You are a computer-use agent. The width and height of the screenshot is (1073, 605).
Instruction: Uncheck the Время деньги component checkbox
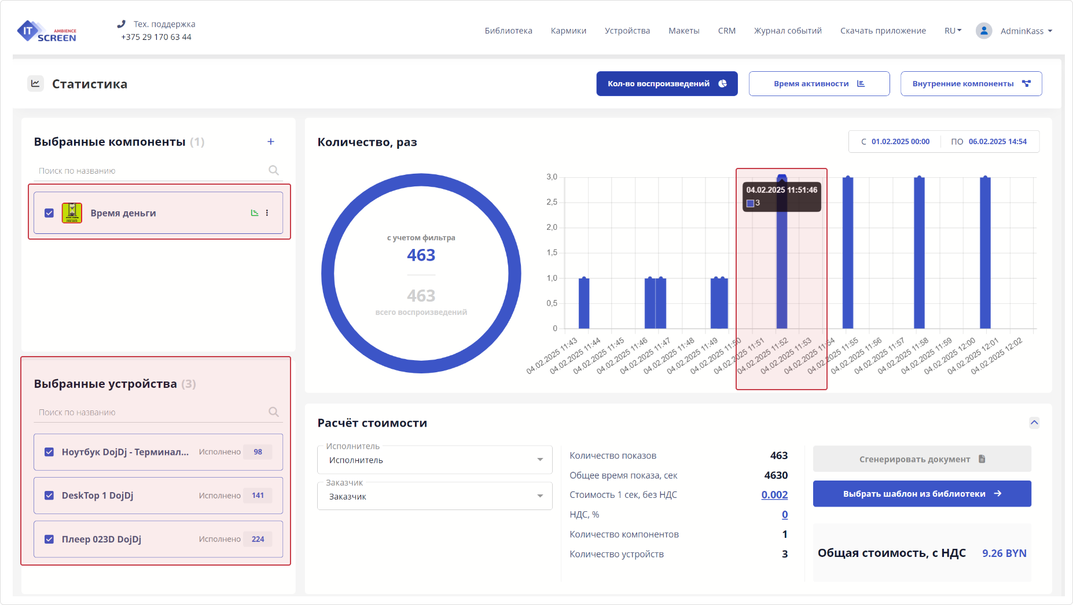point(49,213)
